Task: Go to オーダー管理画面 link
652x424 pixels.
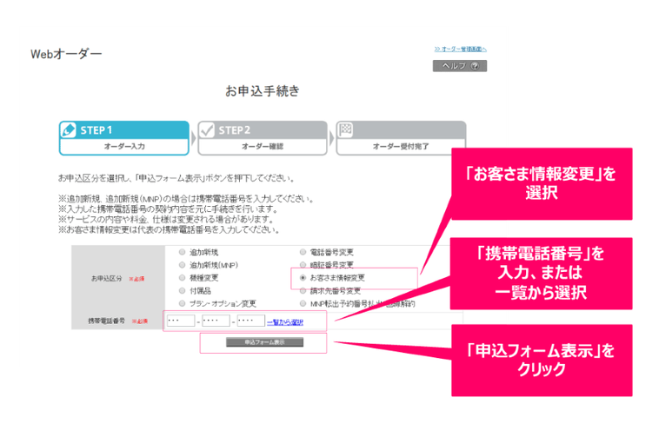Action: [460, 49]
